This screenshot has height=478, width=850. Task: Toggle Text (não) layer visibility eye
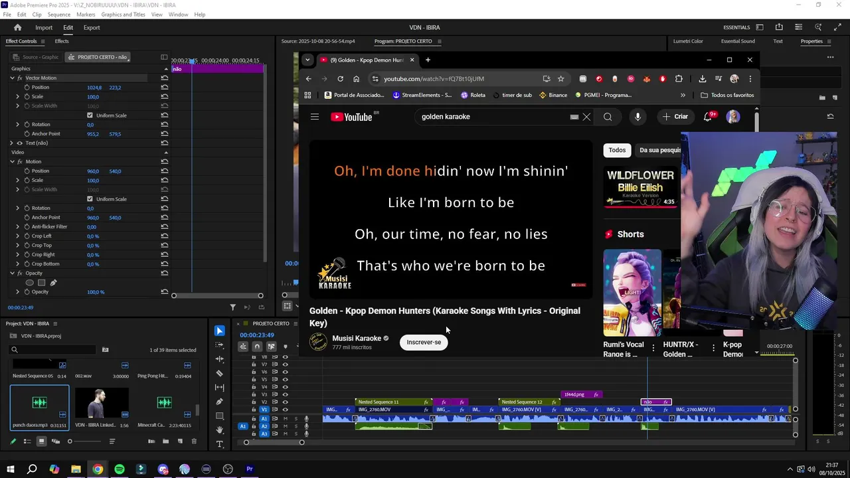point(19,143)
